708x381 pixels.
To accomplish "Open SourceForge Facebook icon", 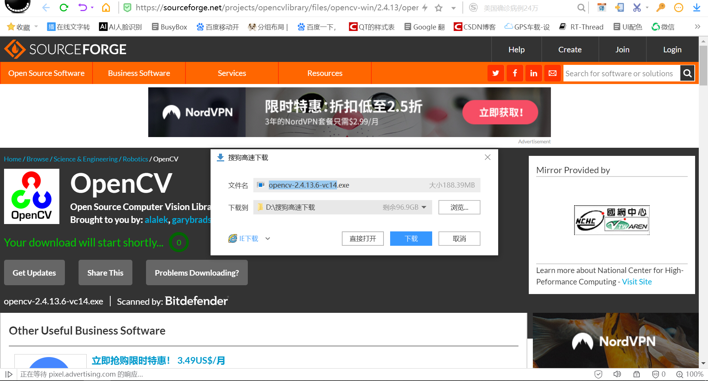I will [x=515, y=73].
